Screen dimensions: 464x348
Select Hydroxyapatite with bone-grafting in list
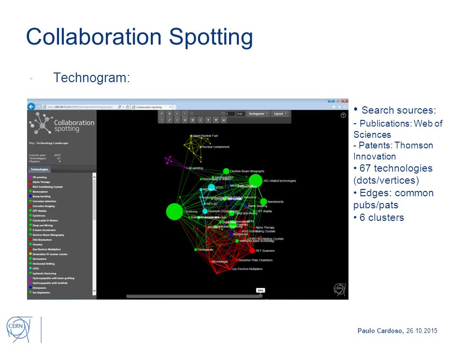coord(52,278)
